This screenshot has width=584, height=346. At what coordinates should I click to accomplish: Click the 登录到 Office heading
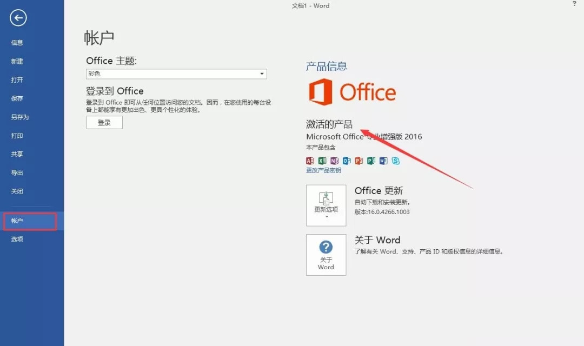coord(115,91)
